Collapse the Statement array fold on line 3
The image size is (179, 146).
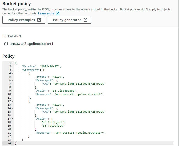click(x=13, y=70)
